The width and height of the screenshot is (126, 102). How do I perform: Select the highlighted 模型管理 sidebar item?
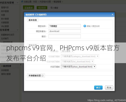tap(7, 66)
